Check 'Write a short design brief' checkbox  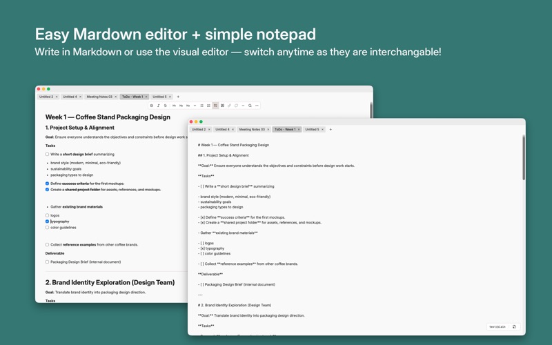(x=47, y=154)
